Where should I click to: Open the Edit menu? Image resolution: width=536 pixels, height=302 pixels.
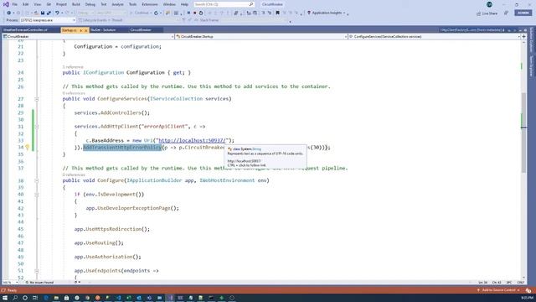click(26, 4)
